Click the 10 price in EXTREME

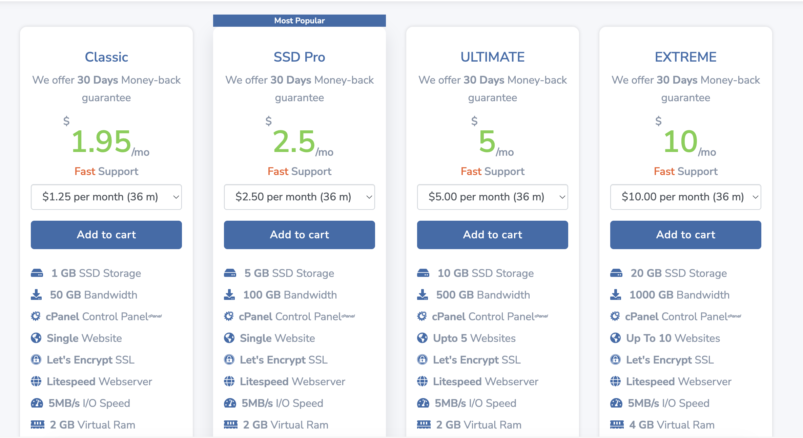pos(680,141)
